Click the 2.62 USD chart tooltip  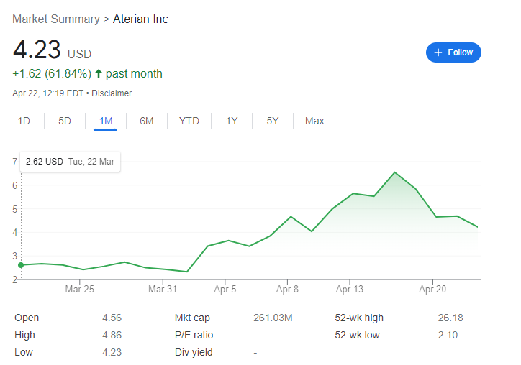click(70, 162)
